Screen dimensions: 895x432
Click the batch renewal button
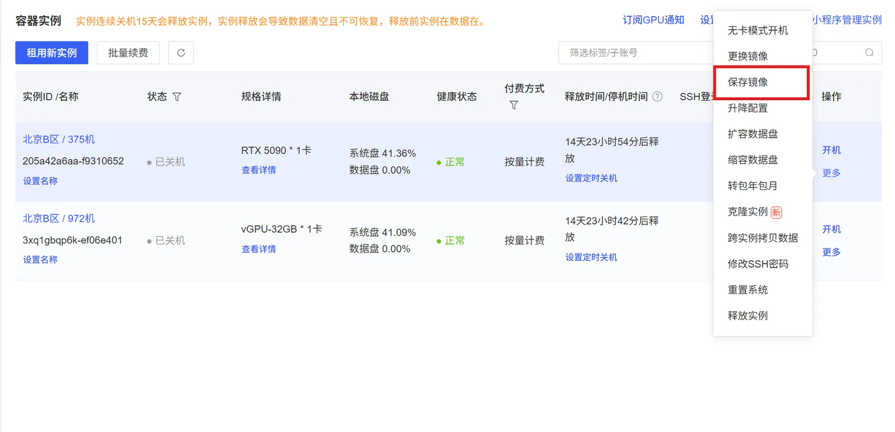tap(128, 53)
